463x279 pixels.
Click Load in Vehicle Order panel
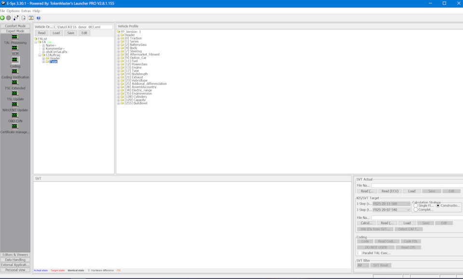tap(56, 33)
